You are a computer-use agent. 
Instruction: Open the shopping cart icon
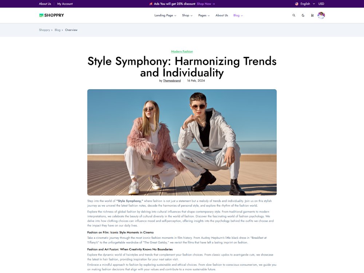(x=312, y=15)
